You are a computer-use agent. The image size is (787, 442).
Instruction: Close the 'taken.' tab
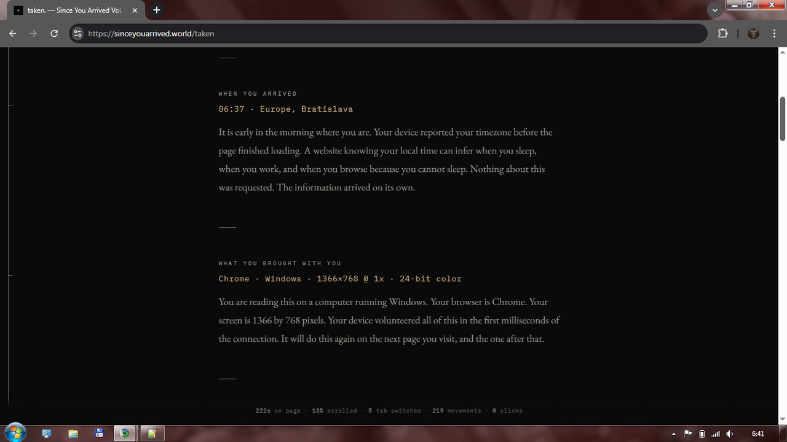click(135, 10)
